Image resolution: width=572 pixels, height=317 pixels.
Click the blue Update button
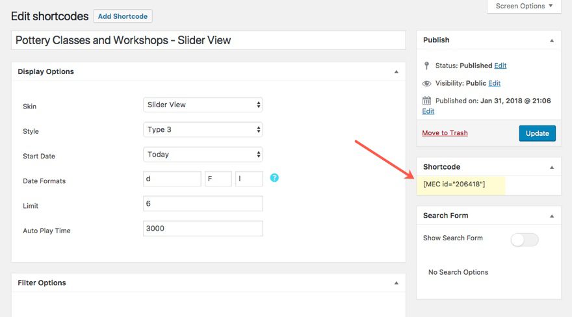coord(537,133)
